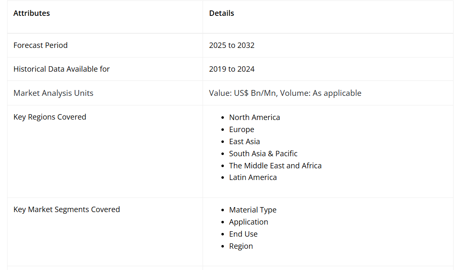Select End Use segment item
459x270 pixels.
[243, 234]
